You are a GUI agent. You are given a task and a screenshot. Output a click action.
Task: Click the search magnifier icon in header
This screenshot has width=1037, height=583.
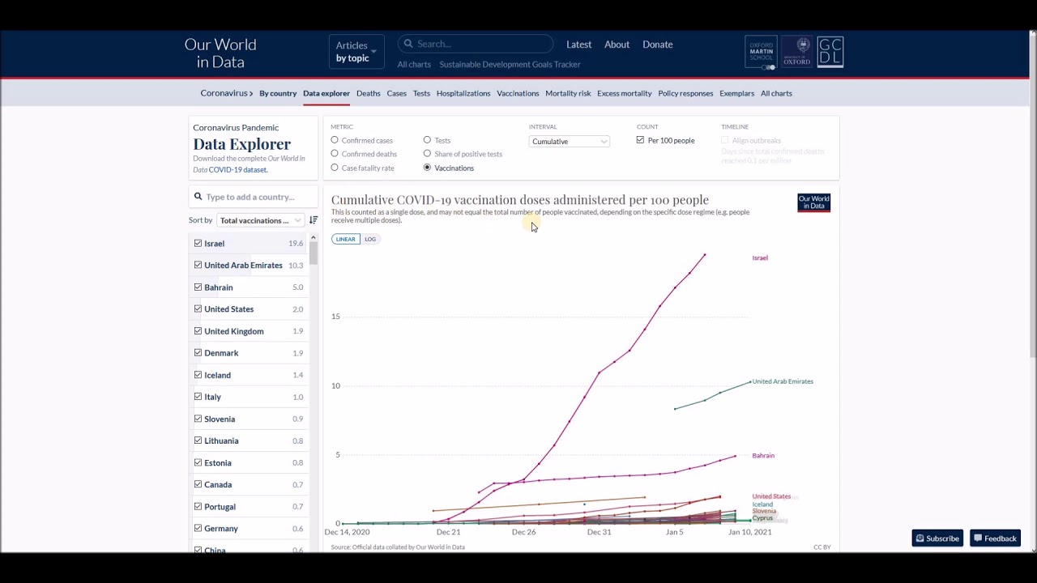tap(408, 45)
